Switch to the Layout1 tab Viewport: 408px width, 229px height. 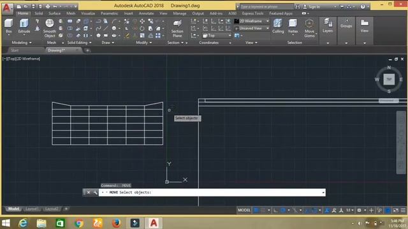click(32, 209)
